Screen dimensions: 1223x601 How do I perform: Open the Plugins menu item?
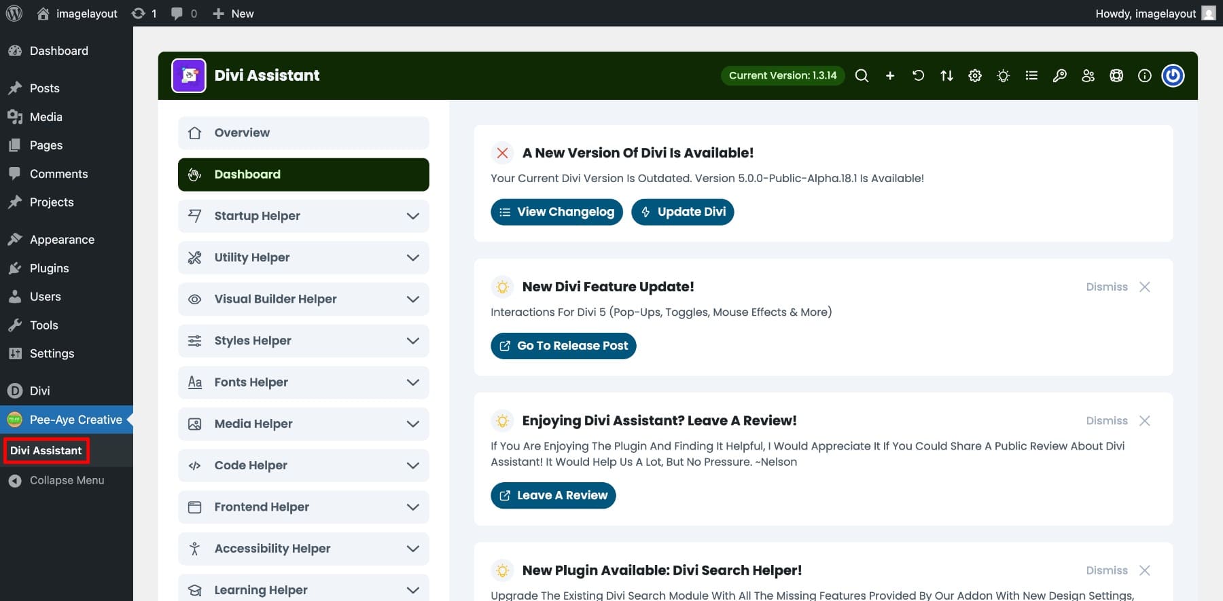tap(67, 268)
